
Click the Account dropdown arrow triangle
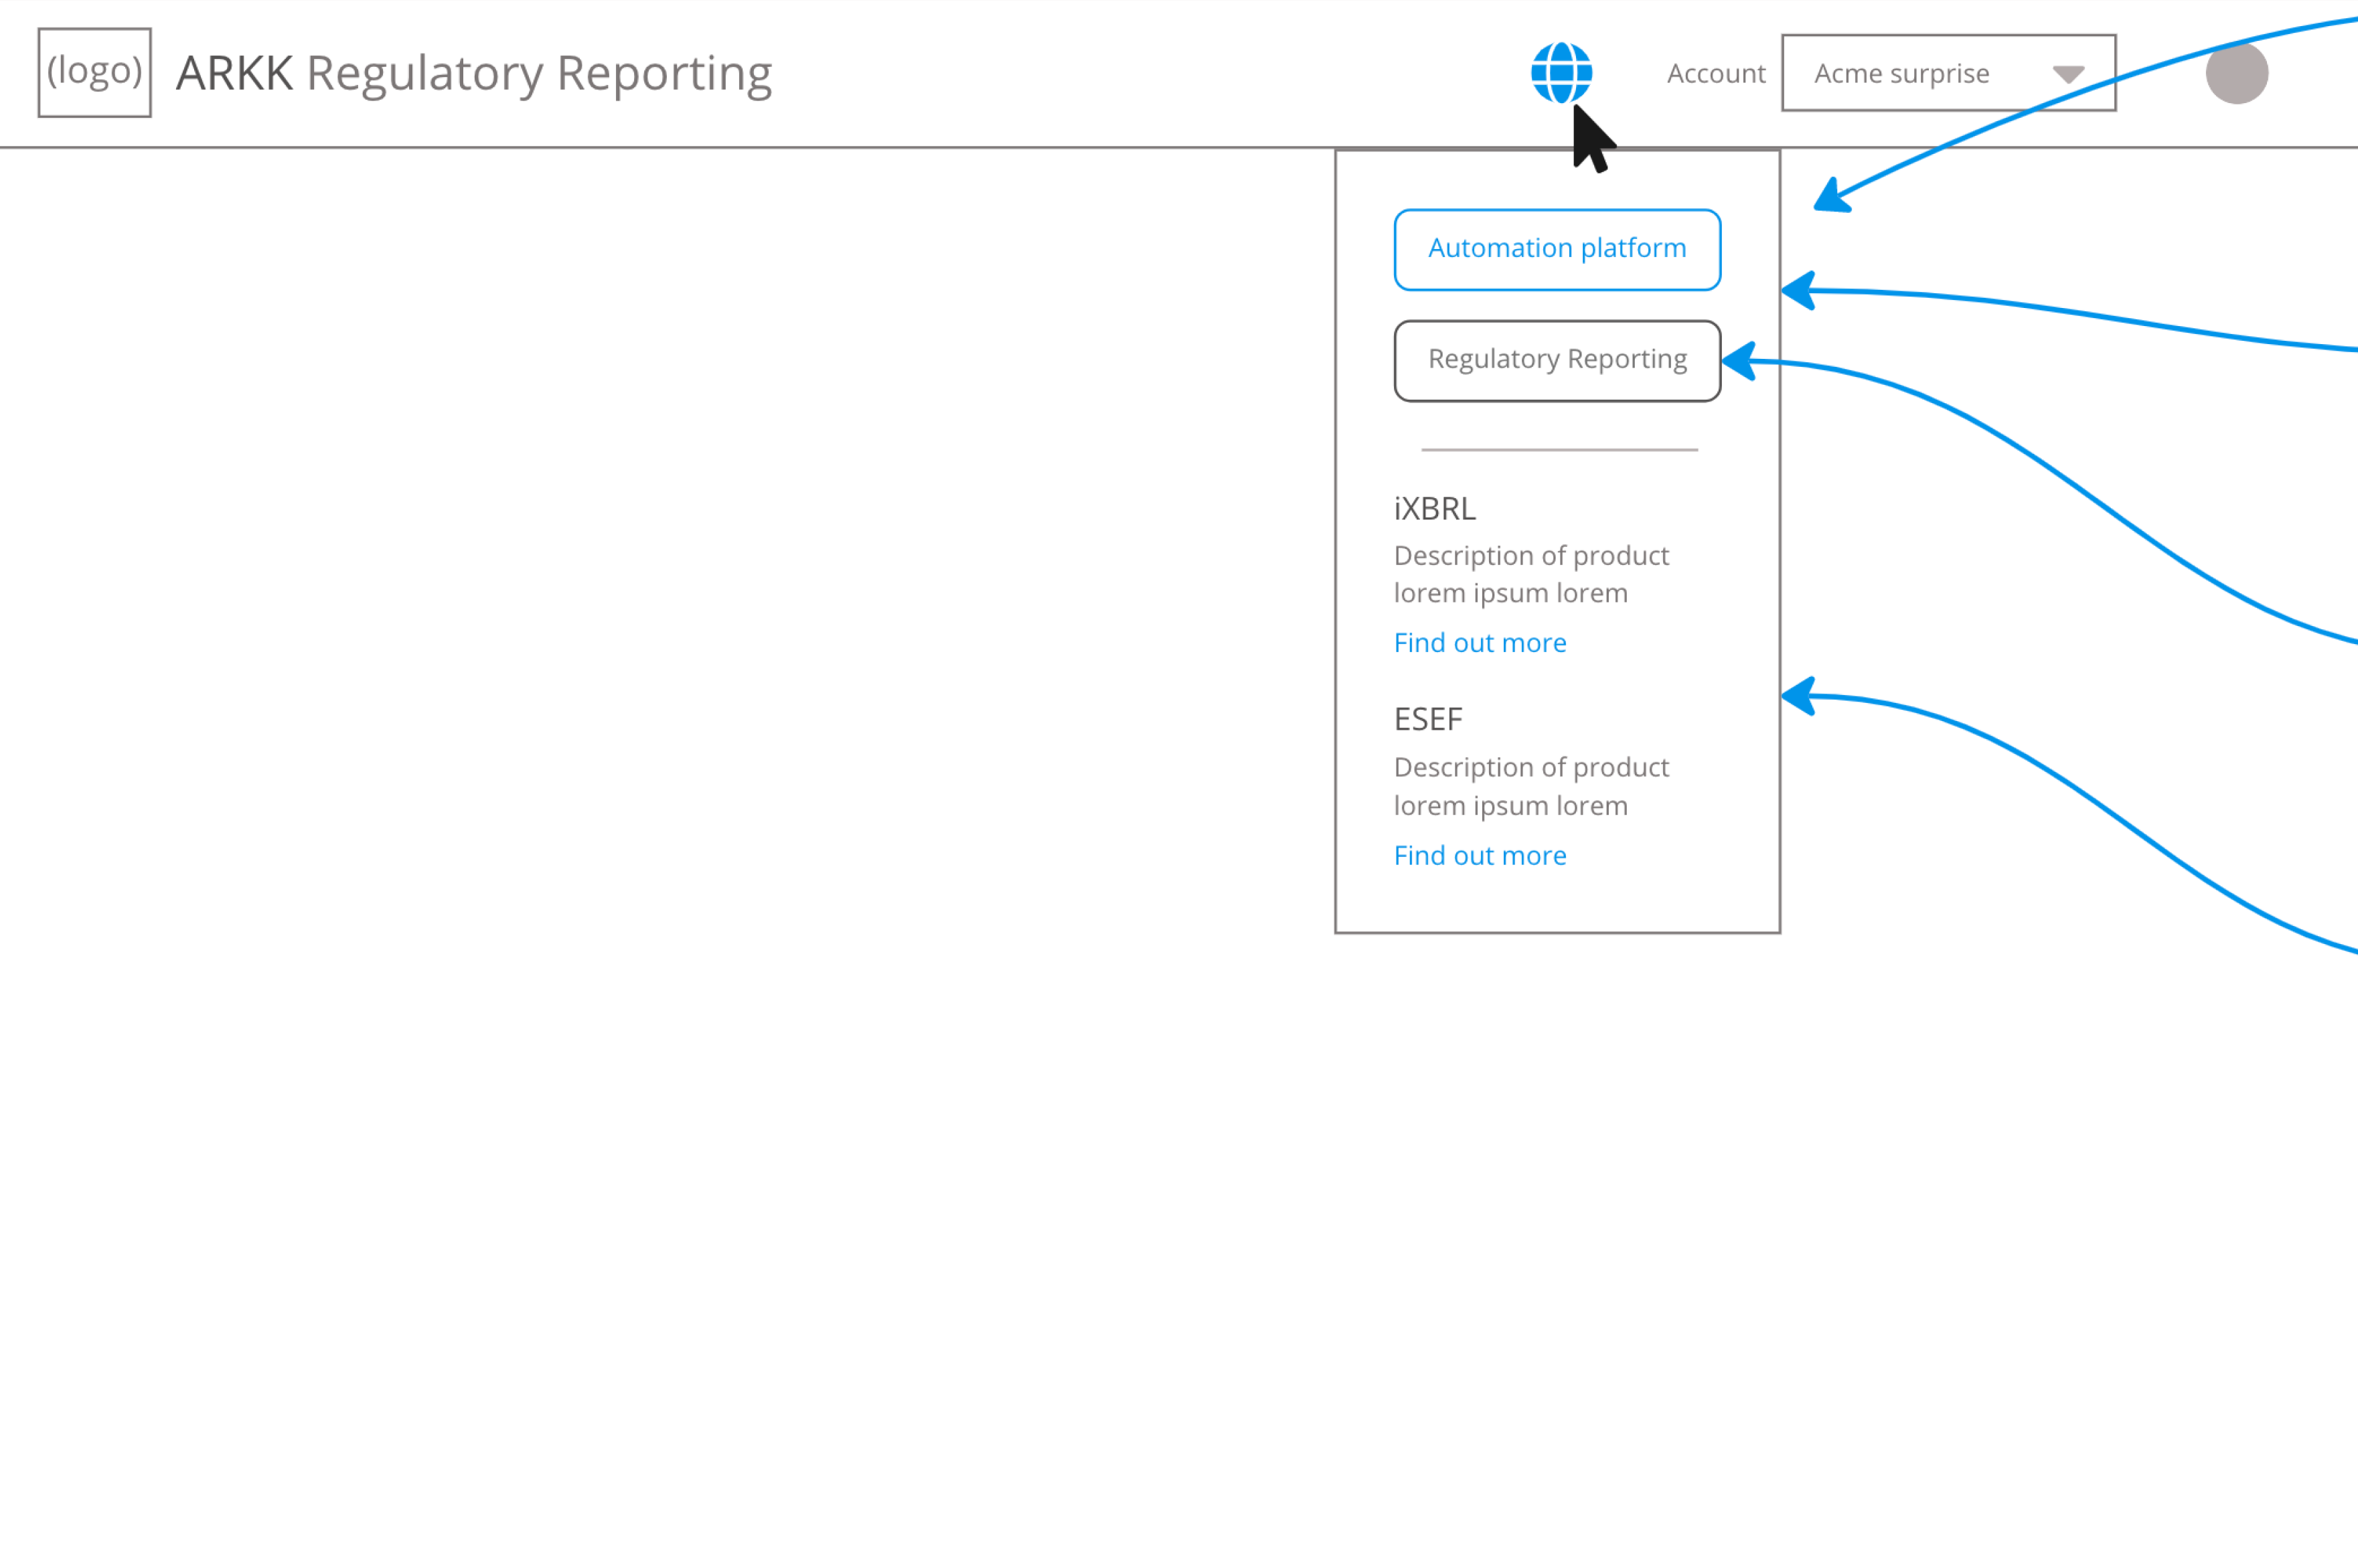[x=2068, y=74]
